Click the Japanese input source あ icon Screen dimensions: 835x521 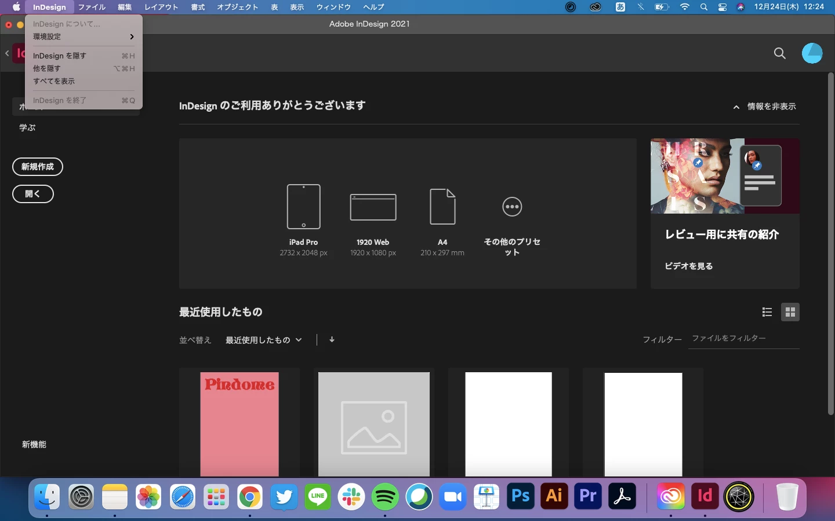click(620, 7)
